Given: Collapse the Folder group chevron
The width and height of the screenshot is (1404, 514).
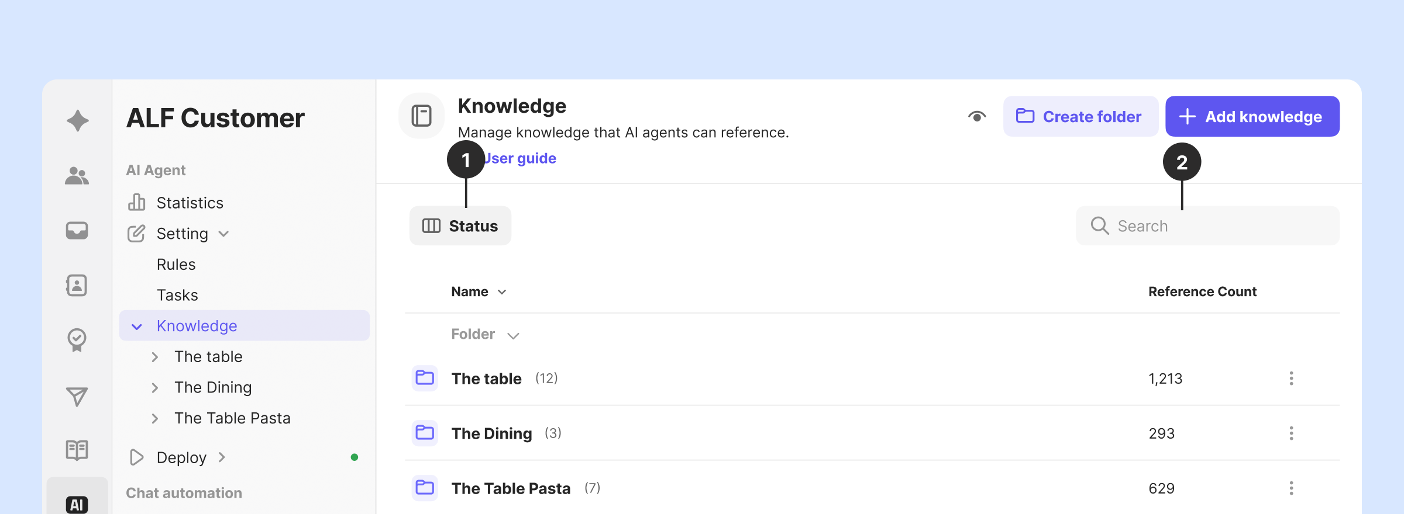Looking at the screenshot, I should [x=513, y=335].
